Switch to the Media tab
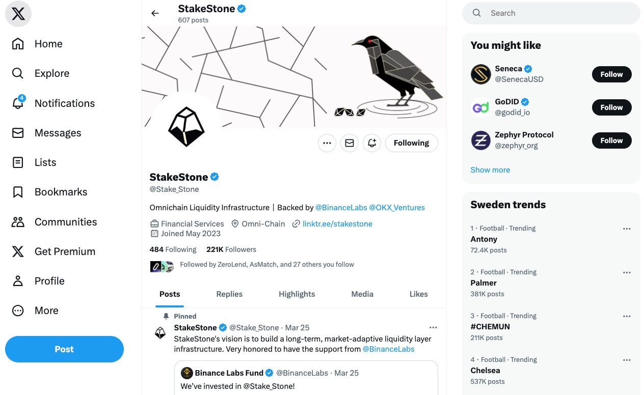Viewport: 644px width, 395px height. coord(362,294)
